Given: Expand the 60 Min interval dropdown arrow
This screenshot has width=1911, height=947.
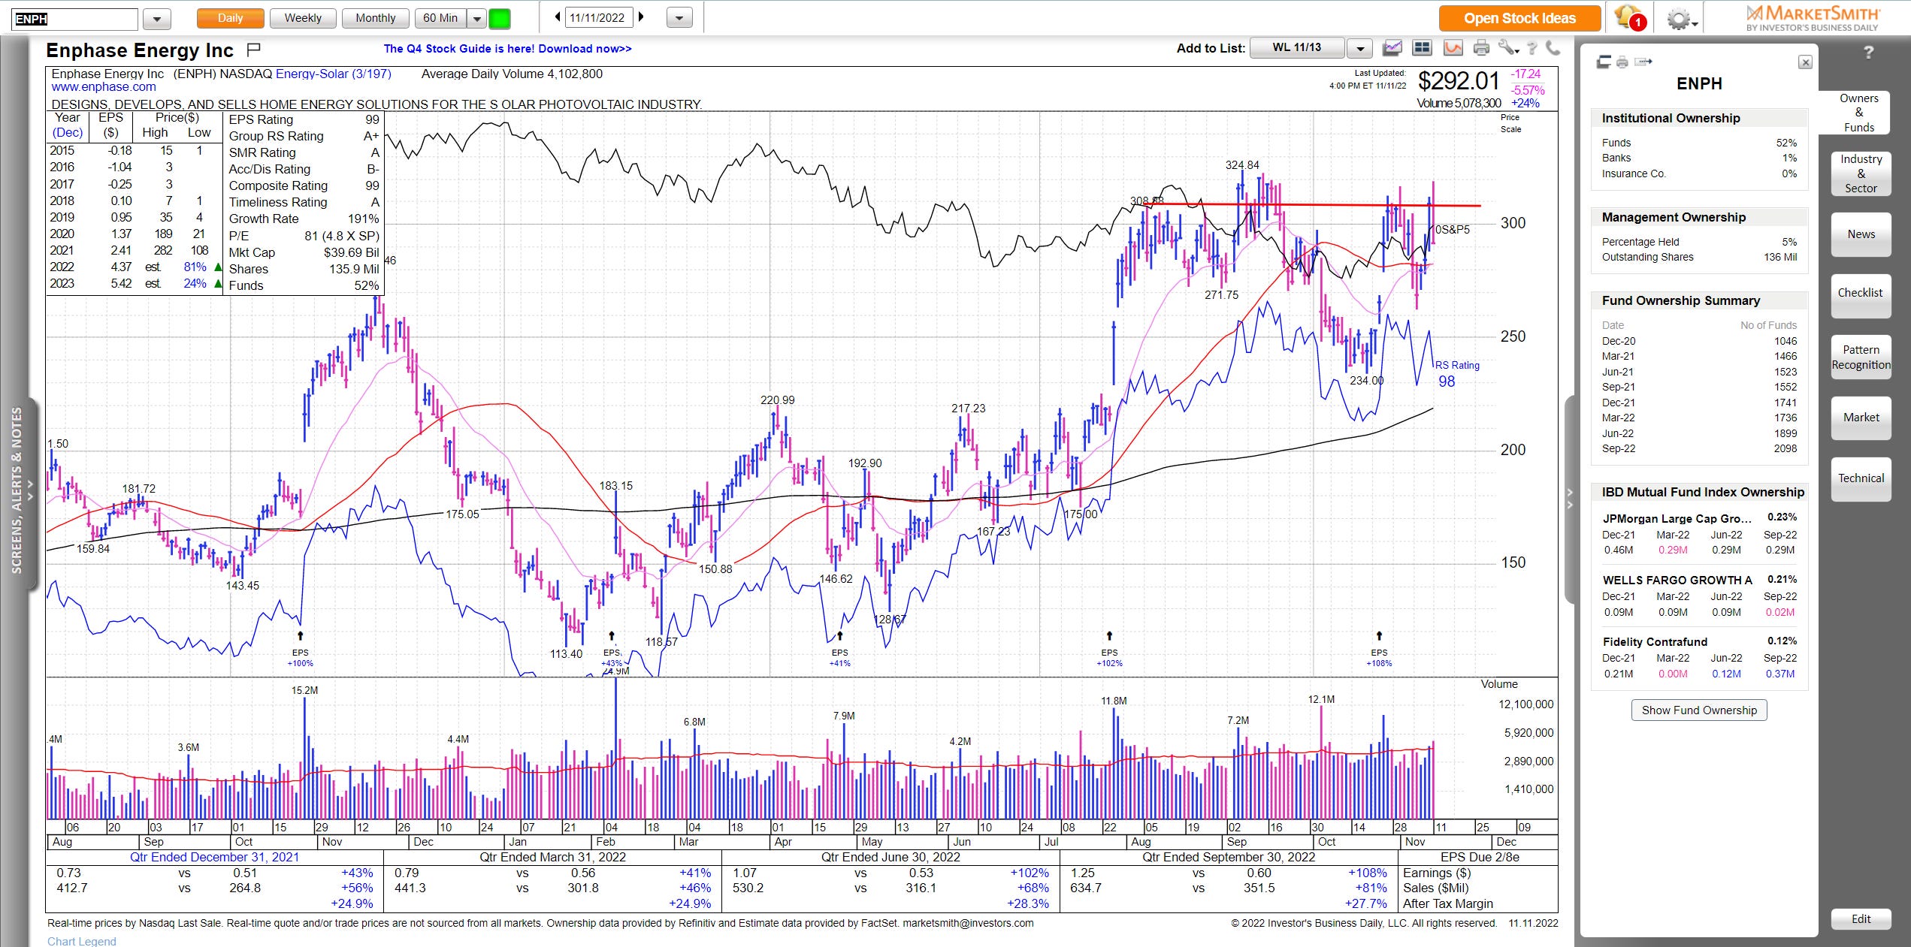Looking at the screenshot, I should click(x=476, y=19).
